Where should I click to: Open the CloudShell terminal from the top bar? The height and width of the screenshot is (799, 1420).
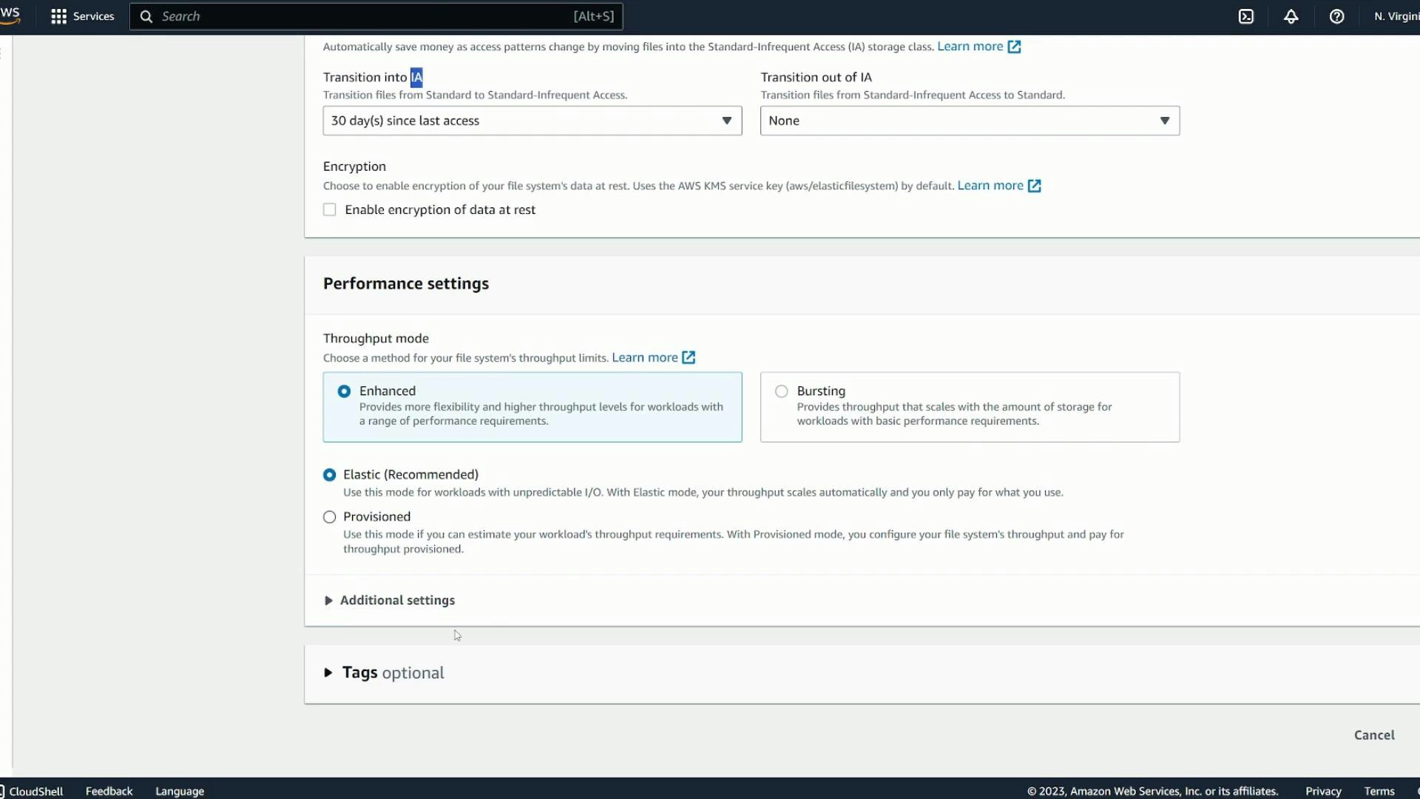(x=1246, y=16)
